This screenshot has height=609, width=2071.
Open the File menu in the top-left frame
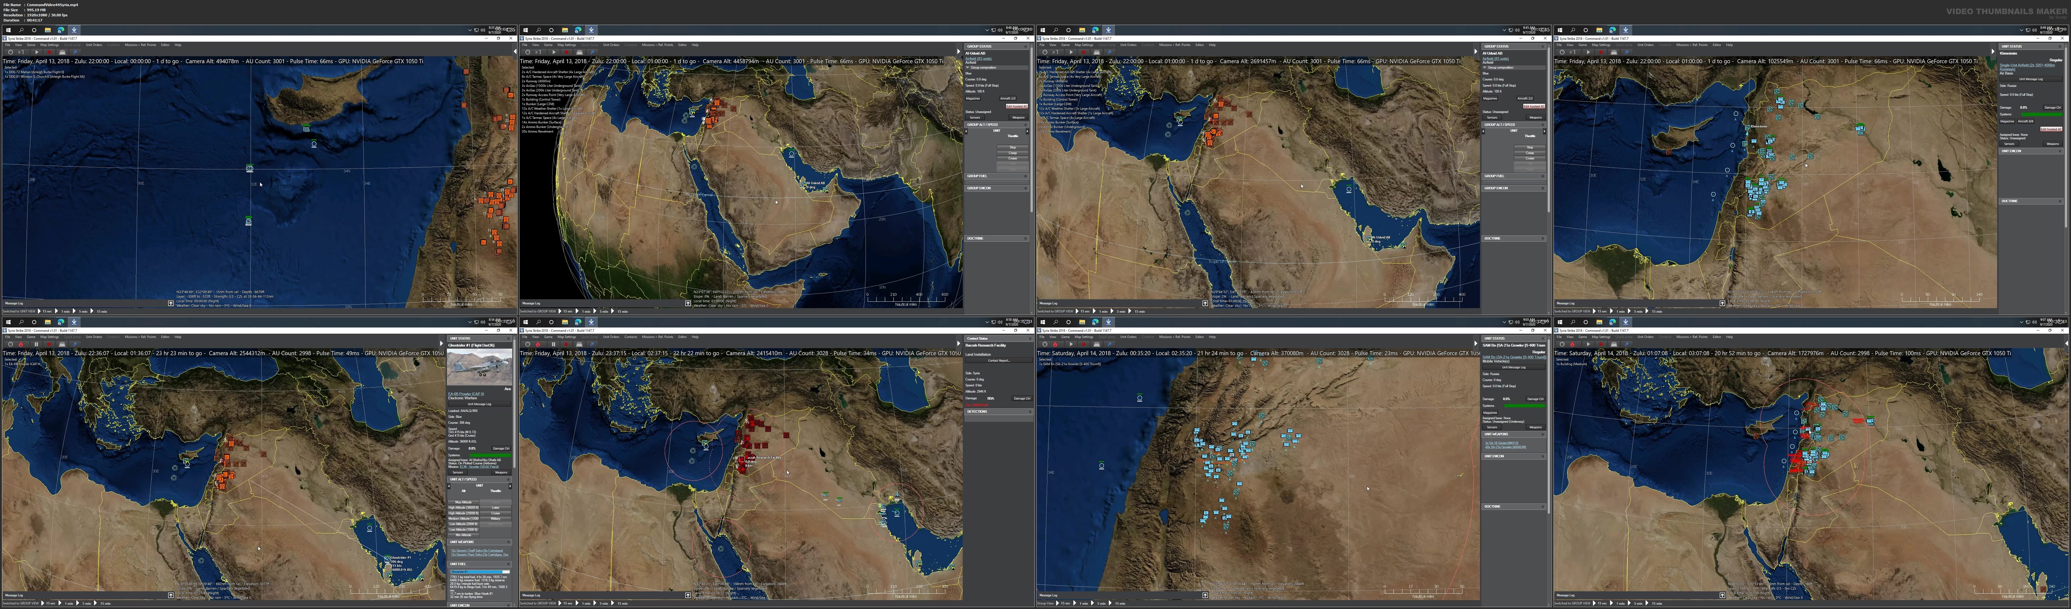click(x=7, y=45)
